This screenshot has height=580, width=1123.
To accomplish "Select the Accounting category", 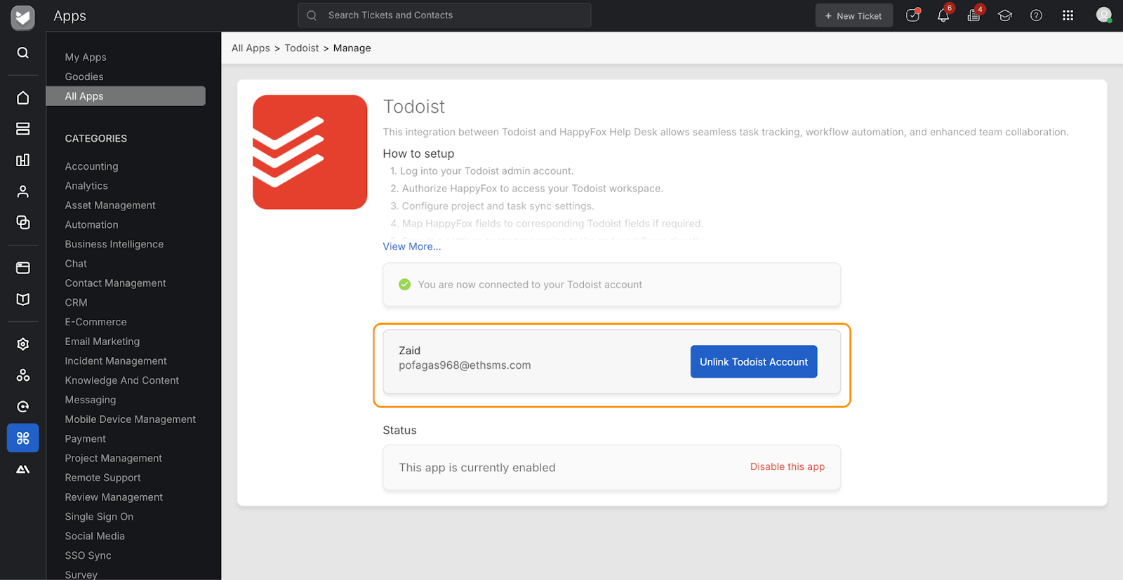I will pyautogui.click(x=92, y=167).
